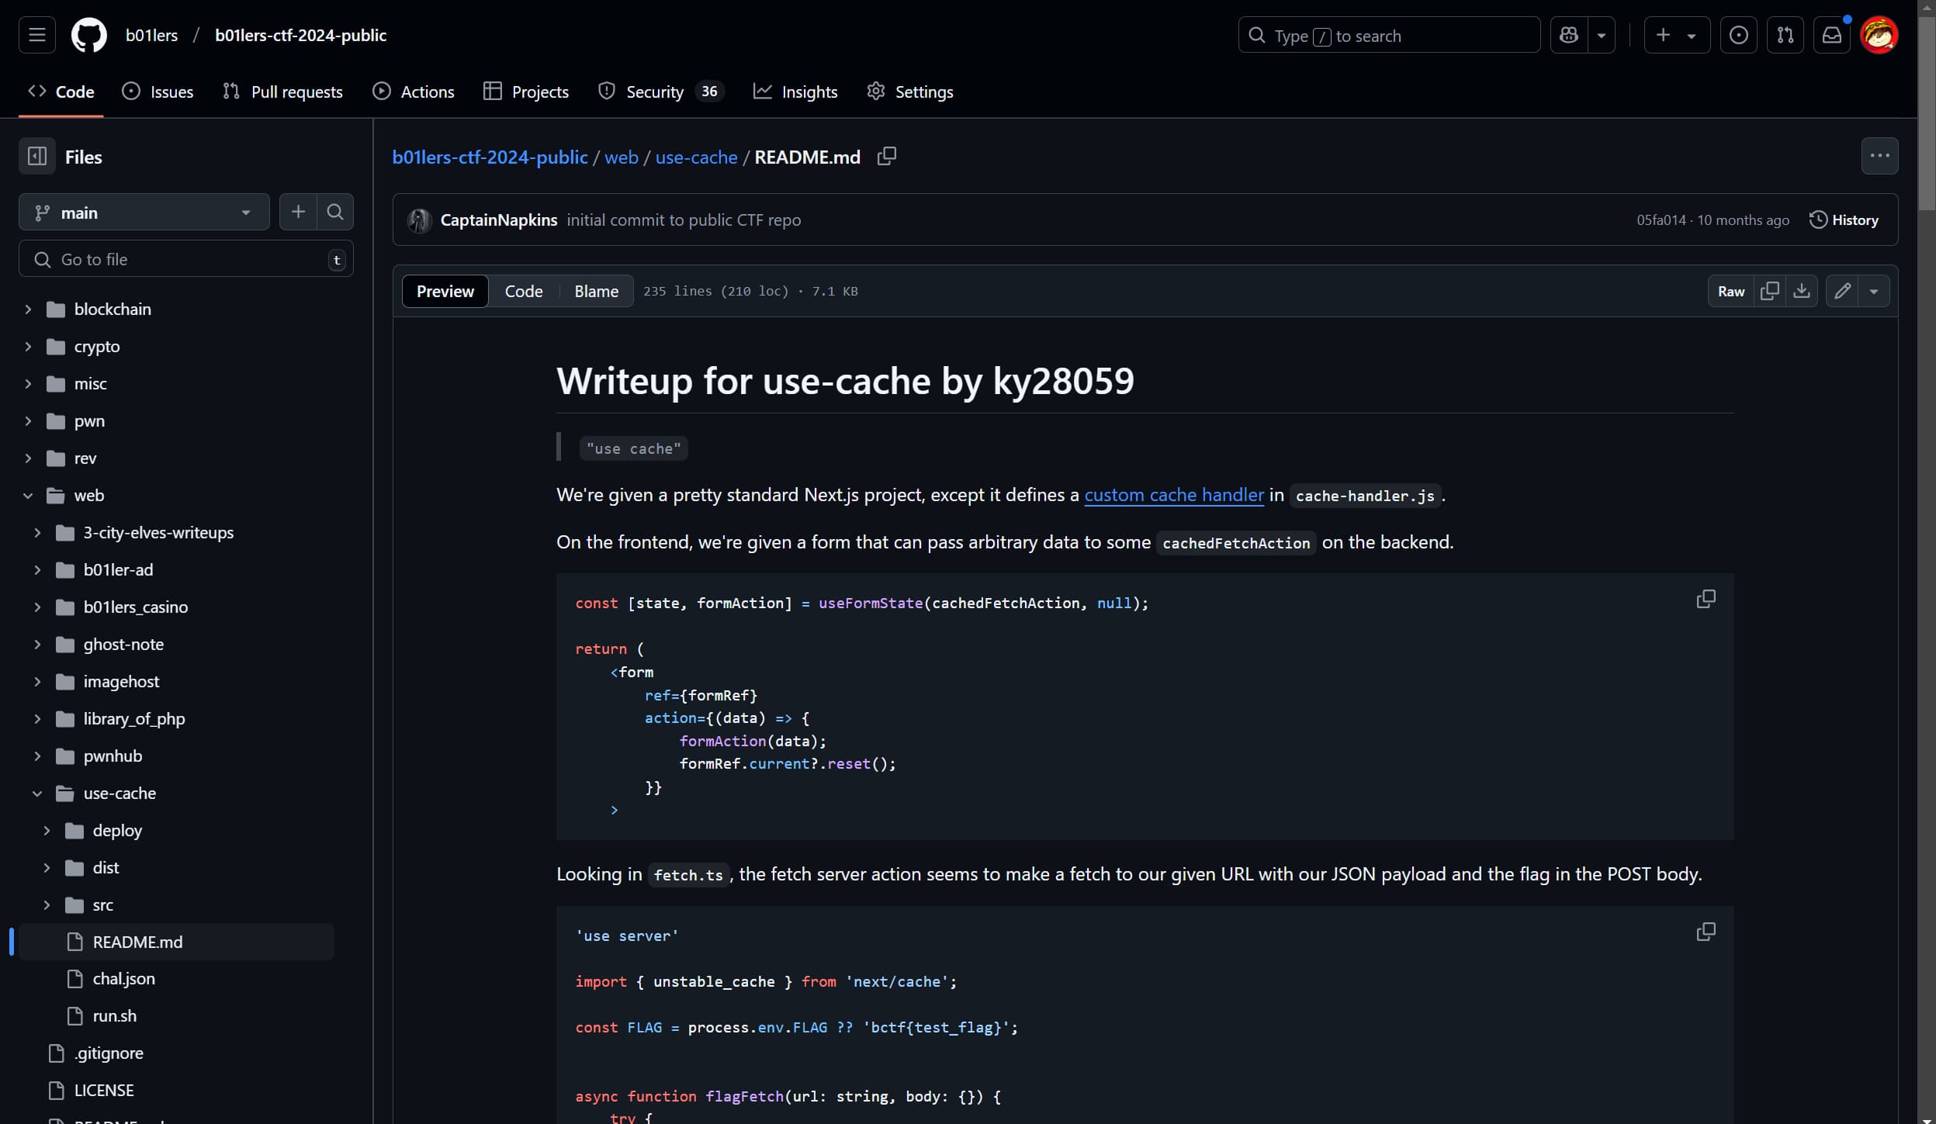Viewport: 1936px width, 1124px height.
Task: Open the pwnhub folder
Action: (113, 756)
